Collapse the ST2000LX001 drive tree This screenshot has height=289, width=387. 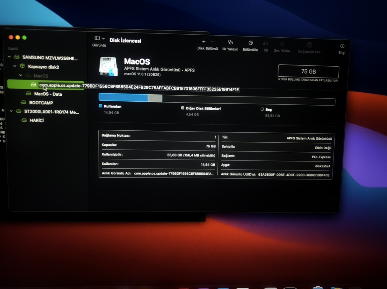point(11,111)
